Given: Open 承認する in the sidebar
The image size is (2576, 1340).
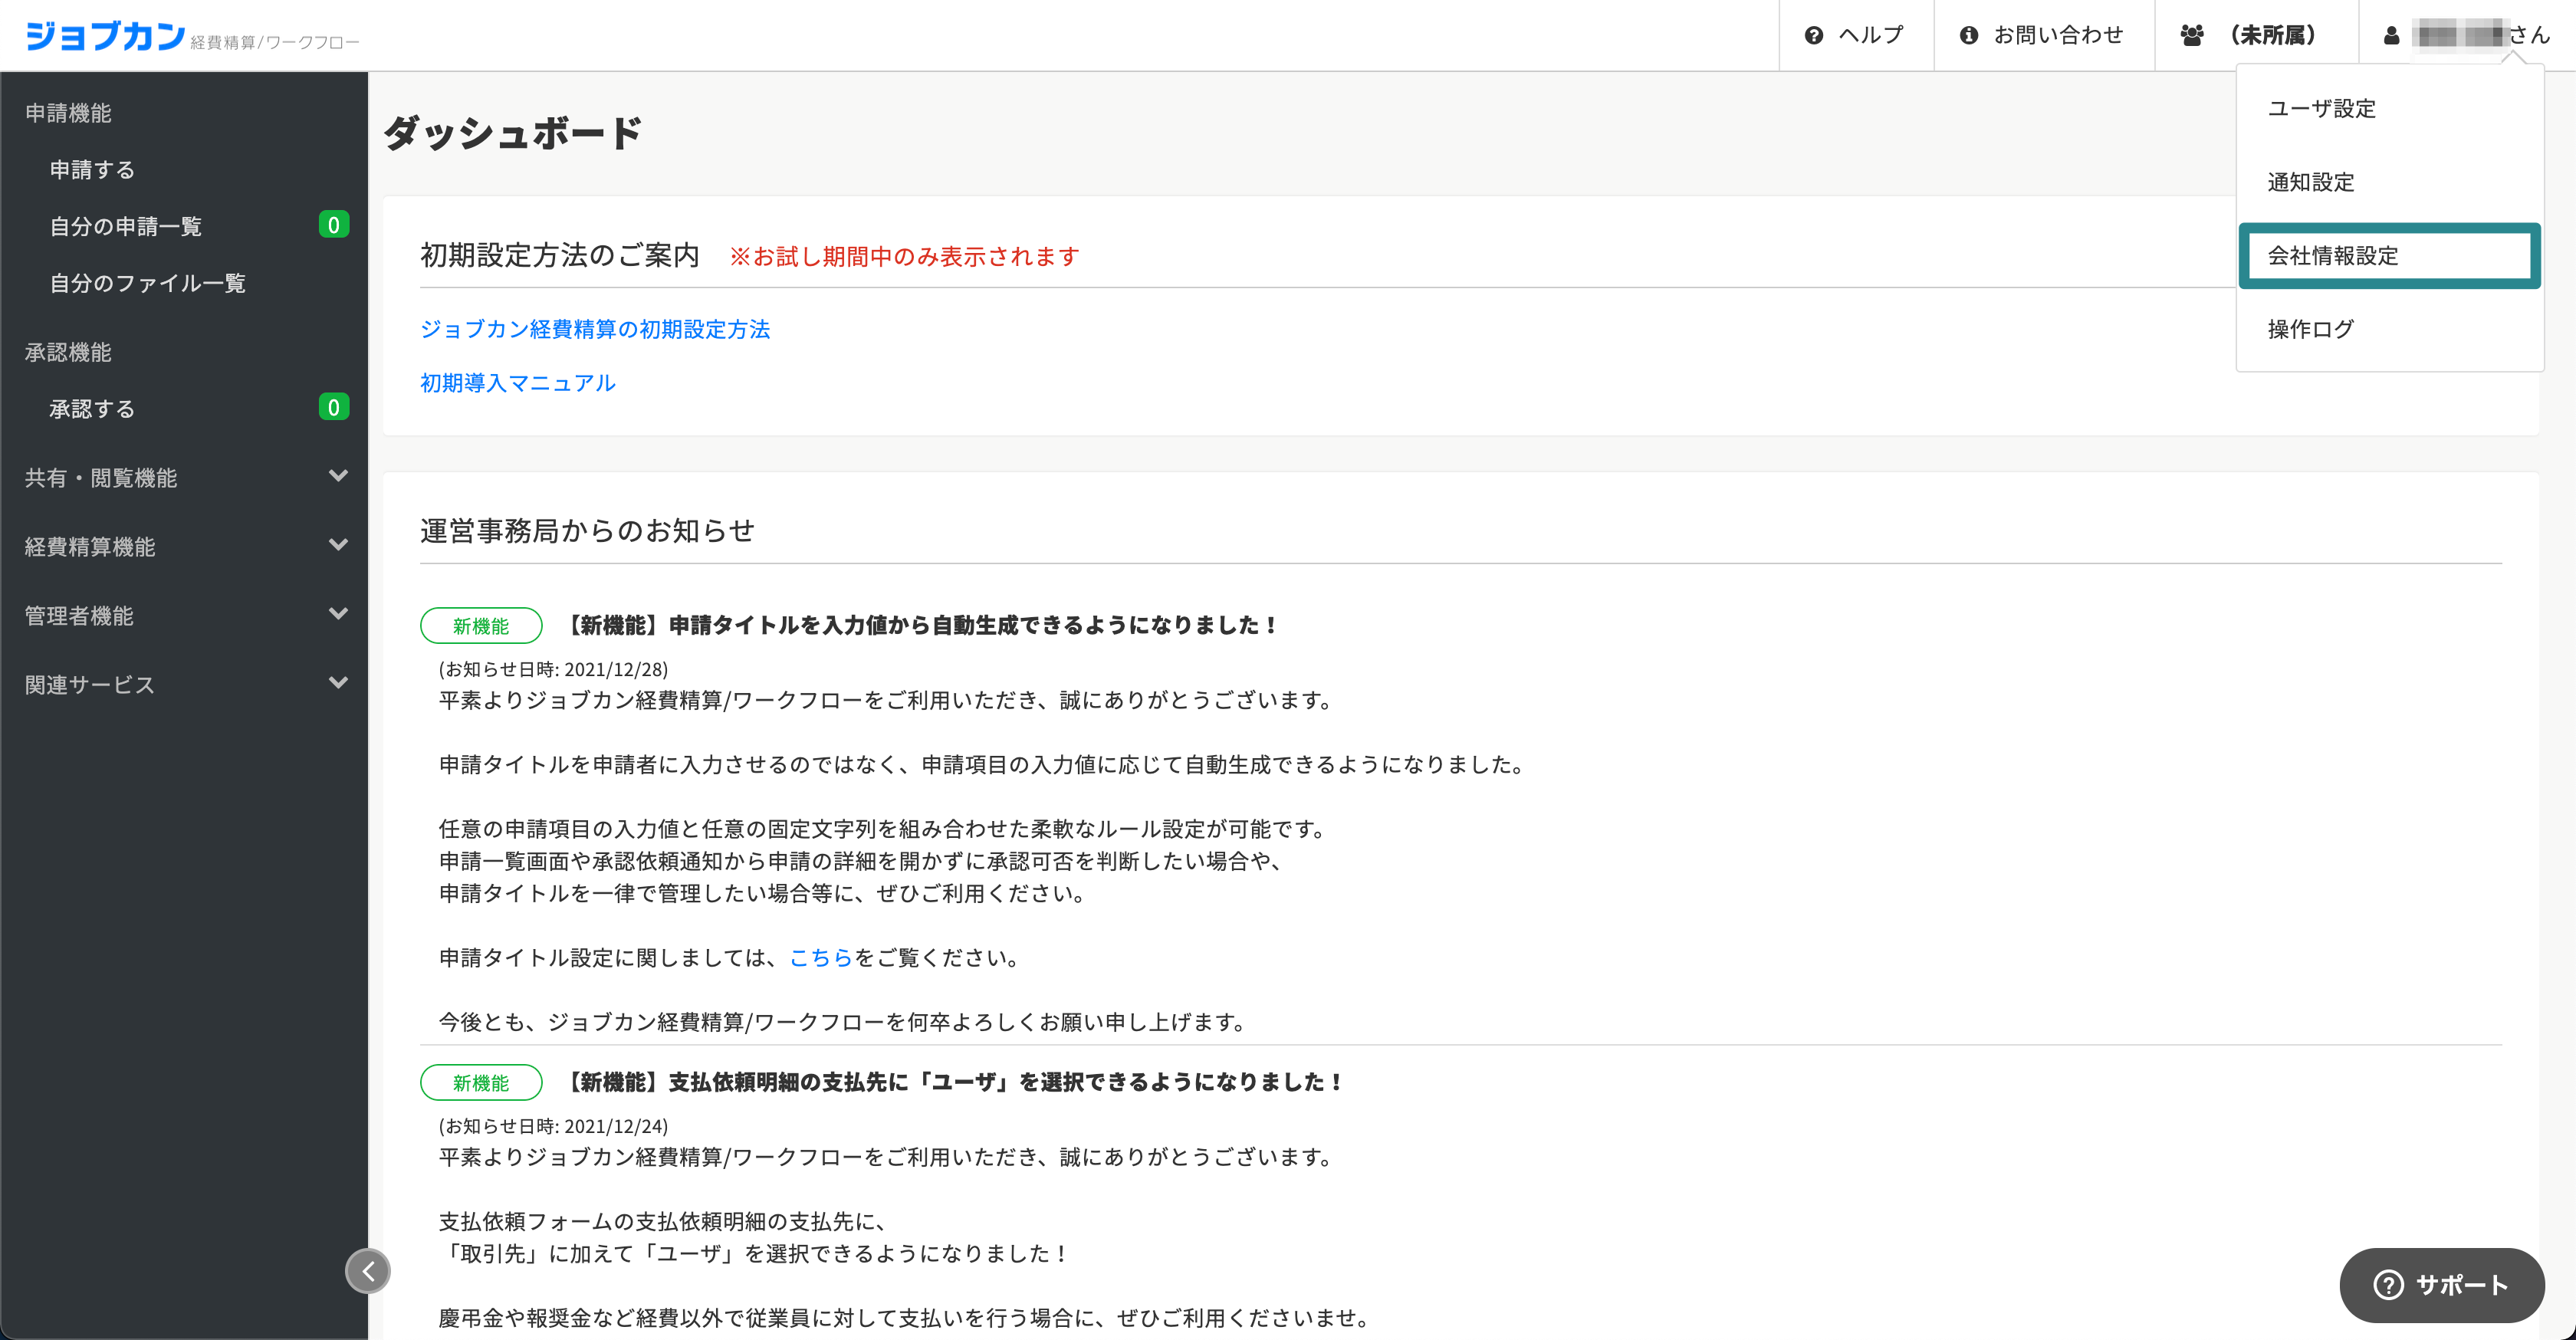Looking at the screenshot, I should tap(92, 408).
